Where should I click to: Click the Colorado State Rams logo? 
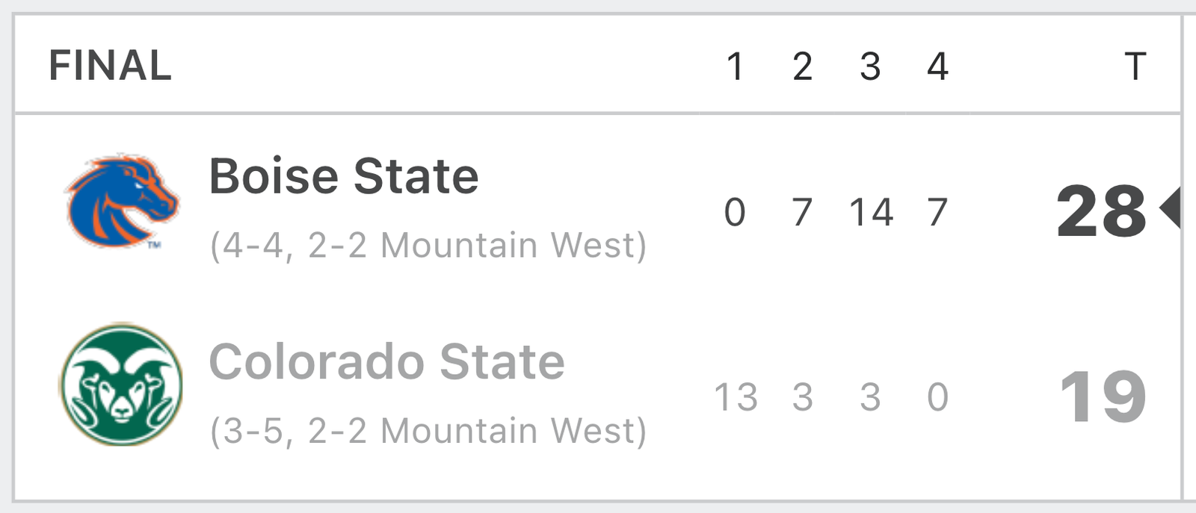pos(121,385)
